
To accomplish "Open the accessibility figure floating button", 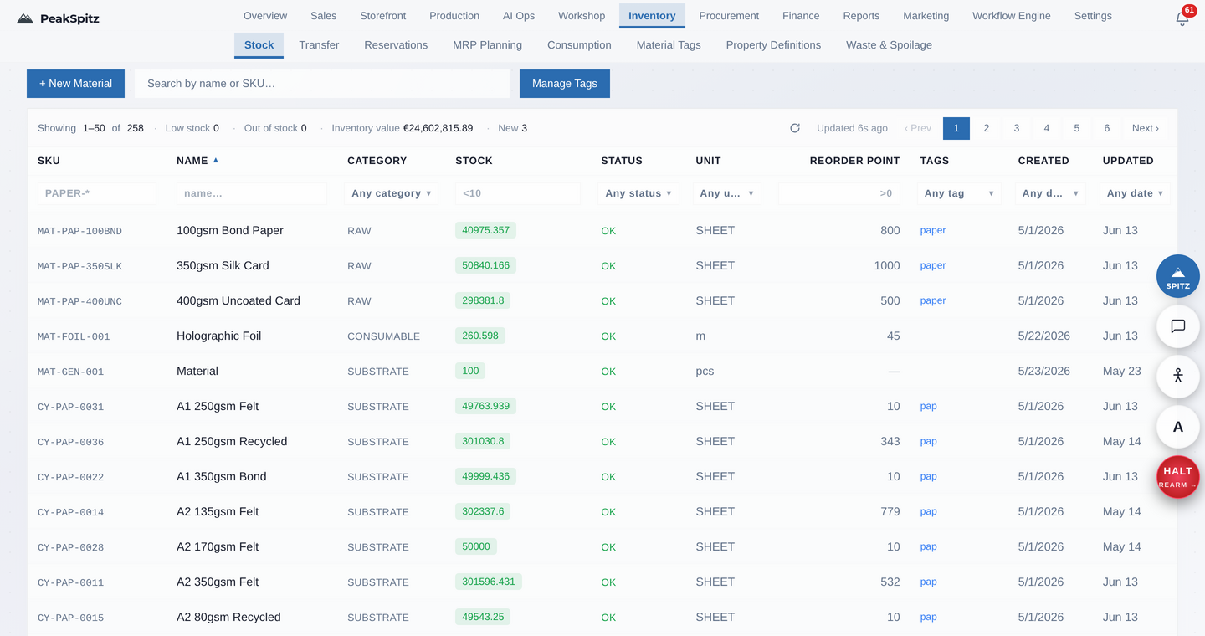I will (x=1178, y=377).
